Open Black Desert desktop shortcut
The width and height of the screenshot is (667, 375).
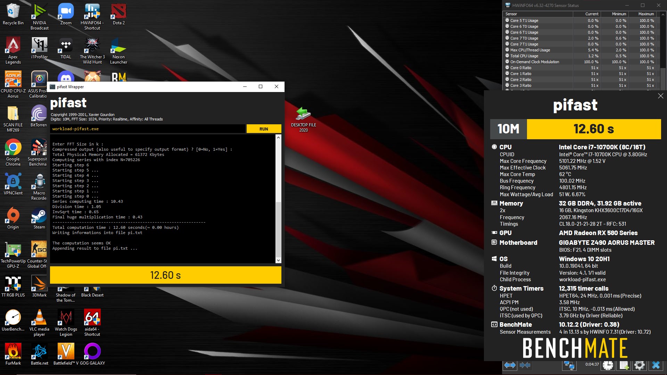click(x=92, y=292)
